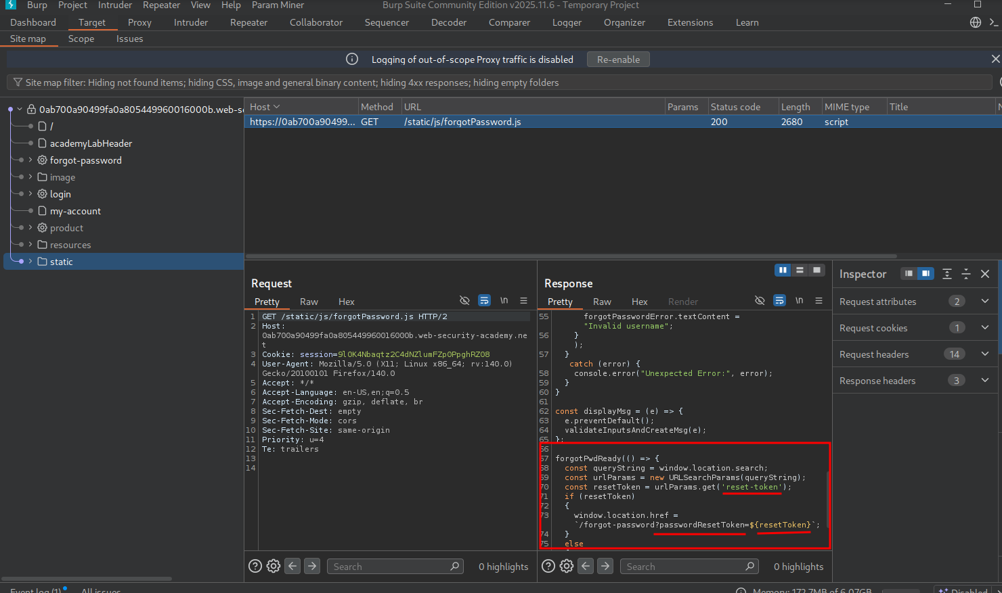Image resolution: width=1002 pixels, height=593 pixels.
Task: Click the Re-enable logging button
Action: click(x=618, y=60)
